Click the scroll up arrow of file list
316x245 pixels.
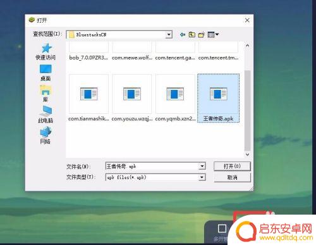coord(247,46)
